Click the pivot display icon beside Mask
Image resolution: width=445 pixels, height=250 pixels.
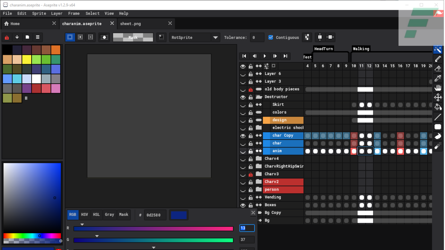(x=161, y=37)
